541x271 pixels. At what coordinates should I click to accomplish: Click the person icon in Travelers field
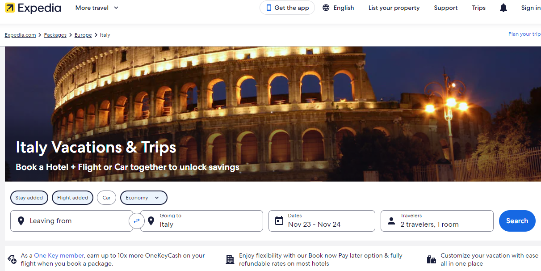click(391, 221)
